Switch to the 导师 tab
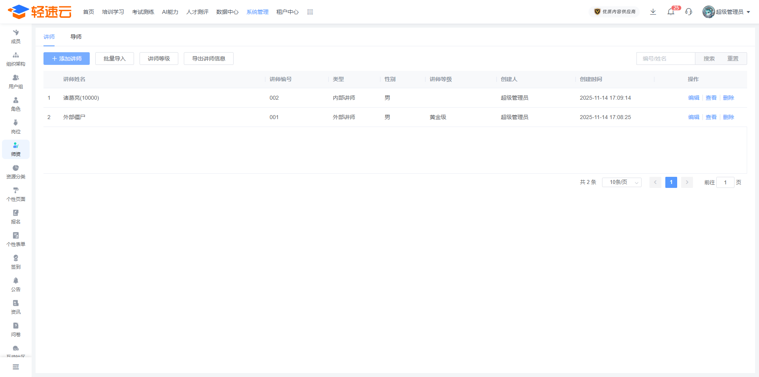Screen dimensions: 759x377 click(x=76, y=37)
